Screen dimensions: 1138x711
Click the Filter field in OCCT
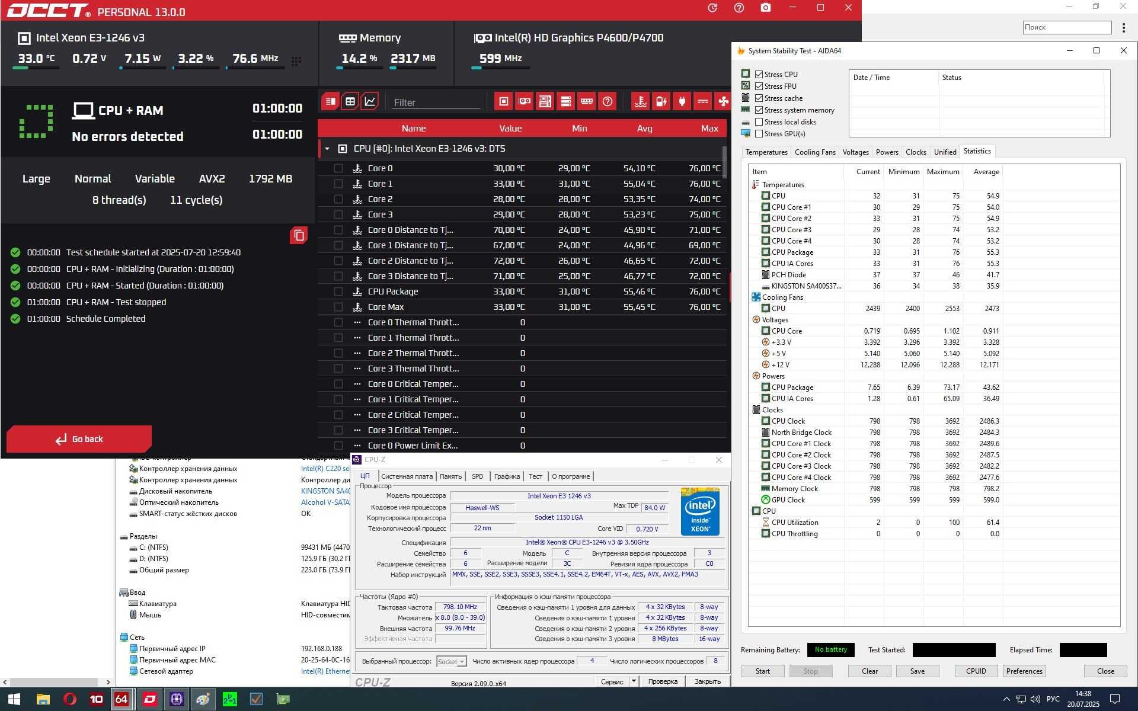436,103
